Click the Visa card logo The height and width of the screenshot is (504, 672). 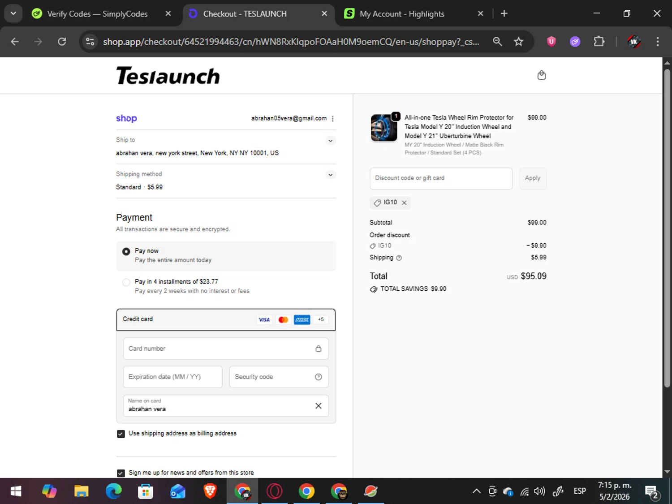click(x=264, y=319)
